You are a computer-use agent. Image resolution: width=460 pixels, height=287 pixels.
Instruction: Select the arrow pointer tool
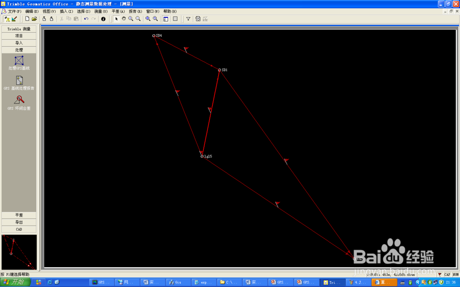pyautogui.click(x=116, y=19)
